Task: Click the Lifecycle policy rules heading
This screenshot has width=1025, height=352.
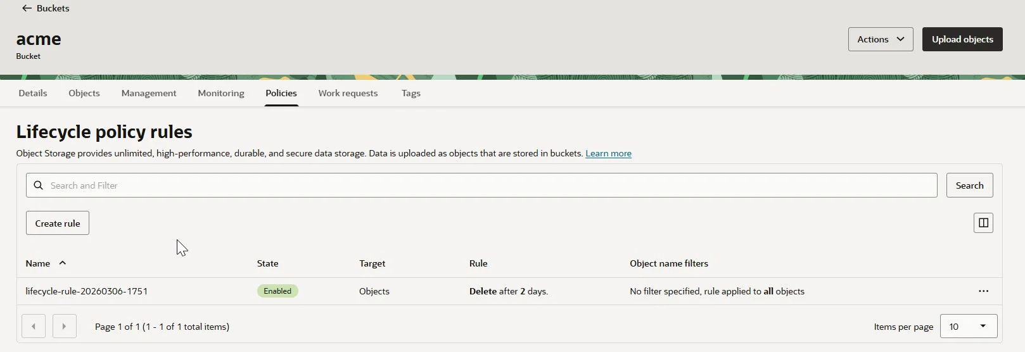Action: pyautogui.click(x=105, y=132)
